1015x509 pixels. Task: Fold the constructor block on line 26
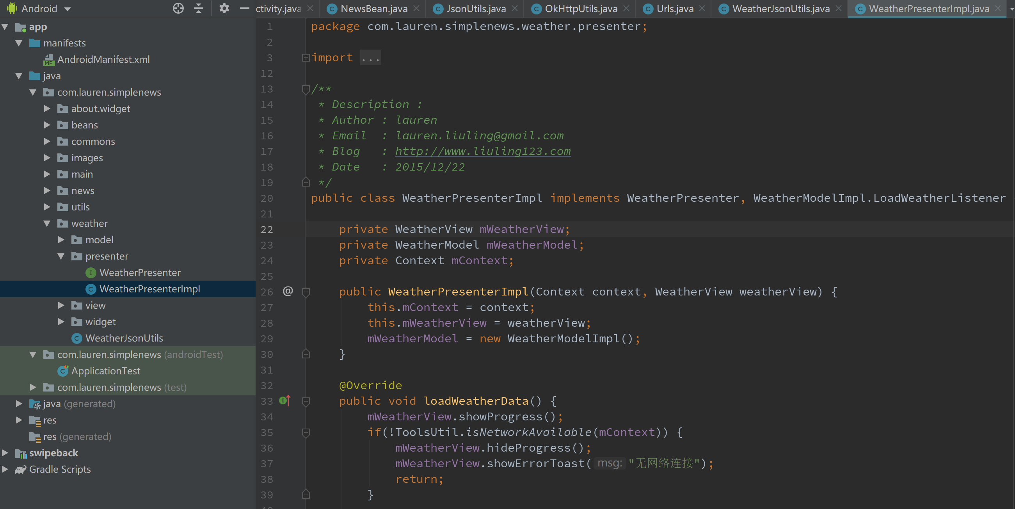point(306,292)
